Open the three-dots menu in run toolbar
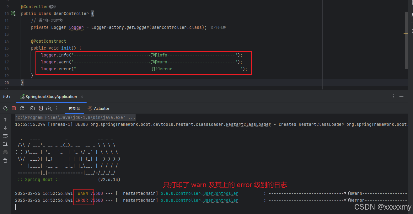This screenshot has height=214, width=413. pyautogui.click(x=57, y=108)
